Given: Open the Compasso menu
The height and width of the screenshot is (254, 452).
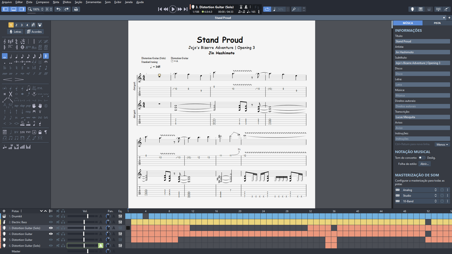Looking at the screenshot, I should tap(42, 2).
